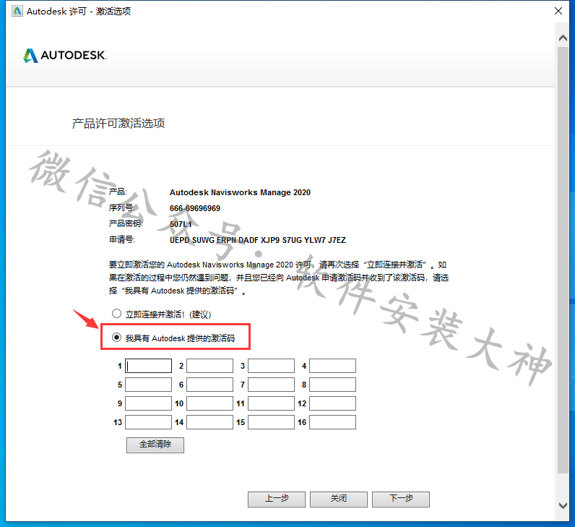
Task: Click activation code field 8
Action: point(332,385)
